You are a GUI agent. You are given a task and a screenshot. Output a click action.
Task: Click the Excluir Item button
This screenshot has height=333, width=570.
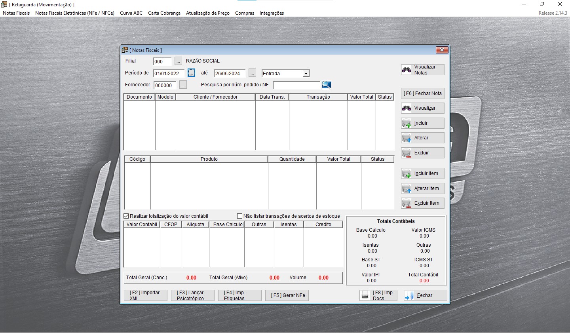pyautogui.click(x=422, y=203)
